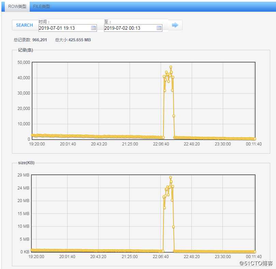Viewport: 276px width, 269px height.
Task: Click 22:48:20 tick under records chart
Action: pyautogui.click(x=192, y=144)
